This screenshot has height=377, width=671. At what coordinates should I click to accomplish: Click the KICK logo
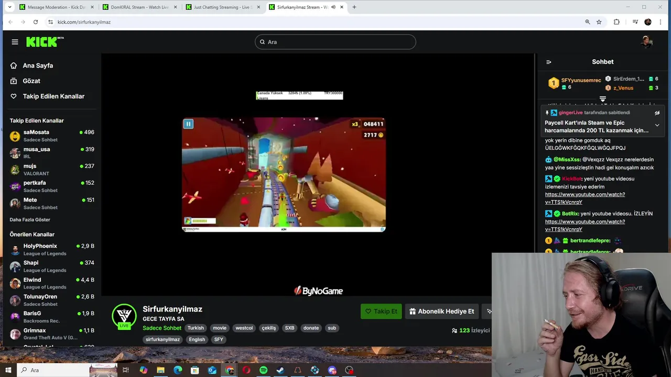click(45, 42)
